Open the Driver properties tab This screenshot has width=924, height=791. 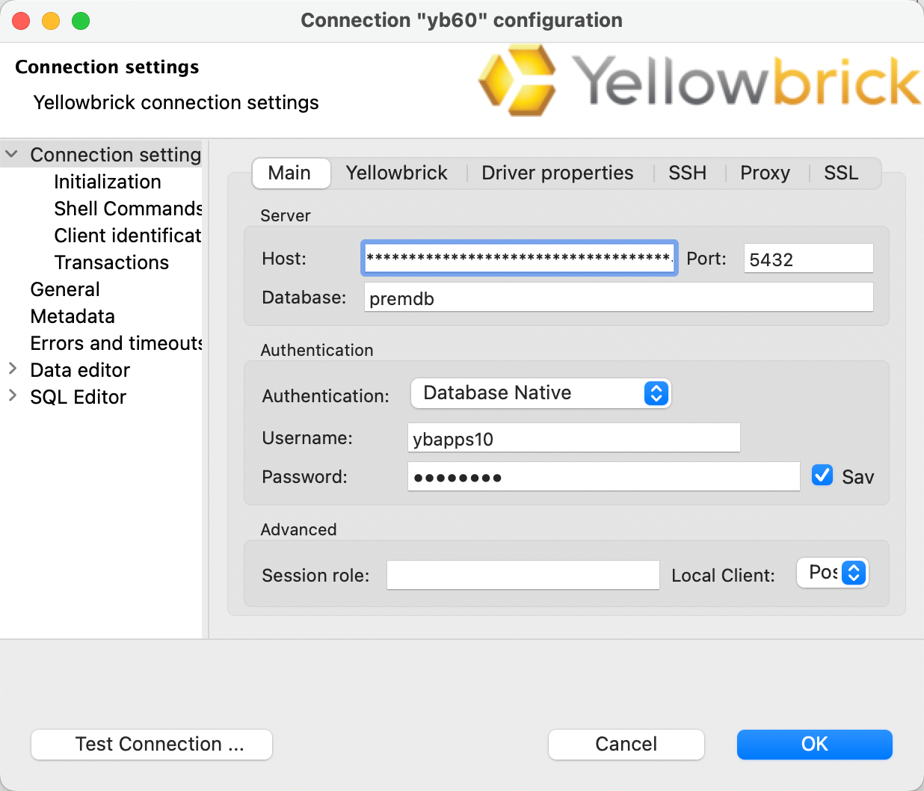pyautogui.click(x=557, y=173)
